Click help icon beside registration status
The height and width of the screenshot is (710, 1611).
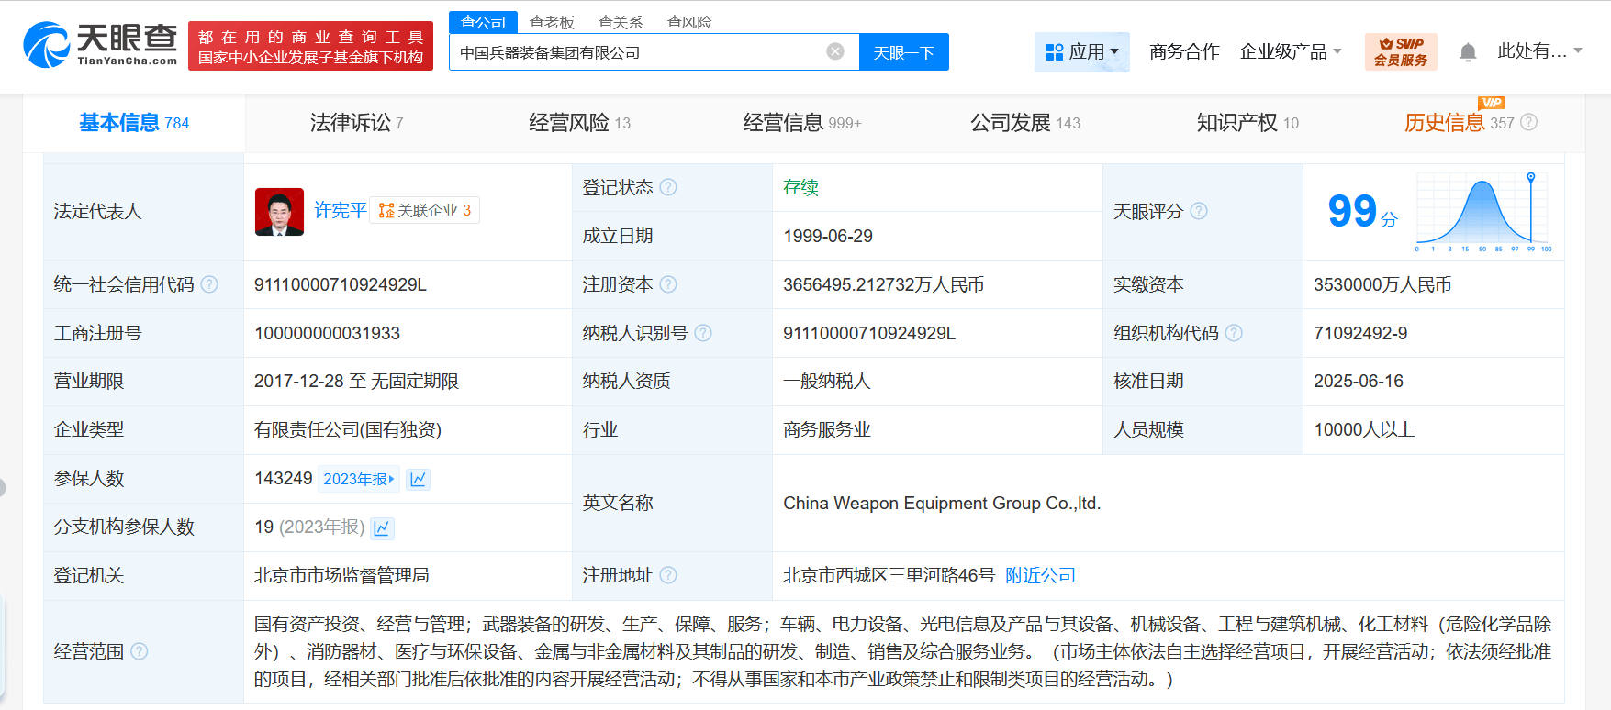point(668,187)
